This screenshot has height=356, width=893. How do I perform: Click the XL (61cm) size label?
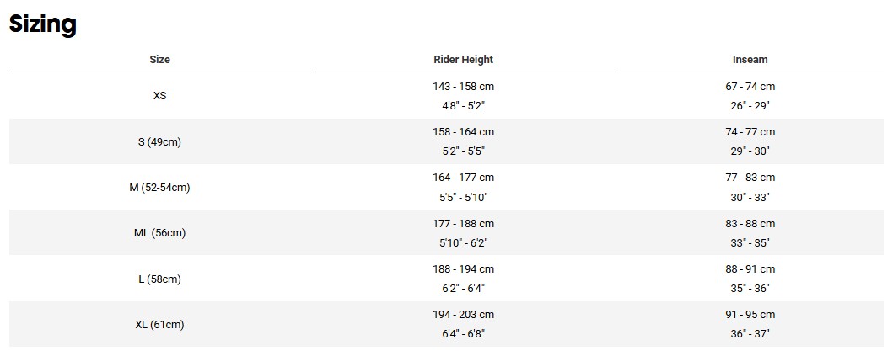[159, 325]
